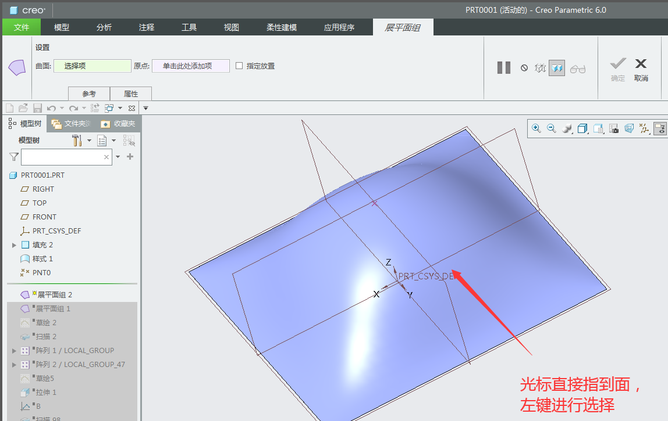
Task: Click the 原点 collector to add item
Action: pyautogui.click(x=191, y=66)
